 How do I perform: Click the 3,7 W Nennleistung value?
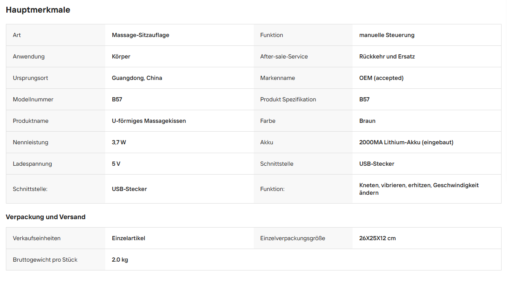(119, 142)
